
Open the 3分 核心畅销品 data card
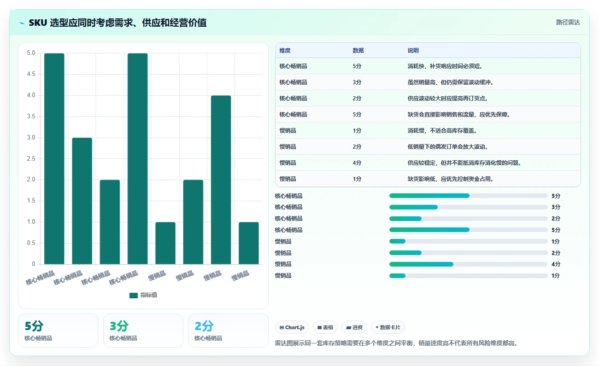pos(143,331)
